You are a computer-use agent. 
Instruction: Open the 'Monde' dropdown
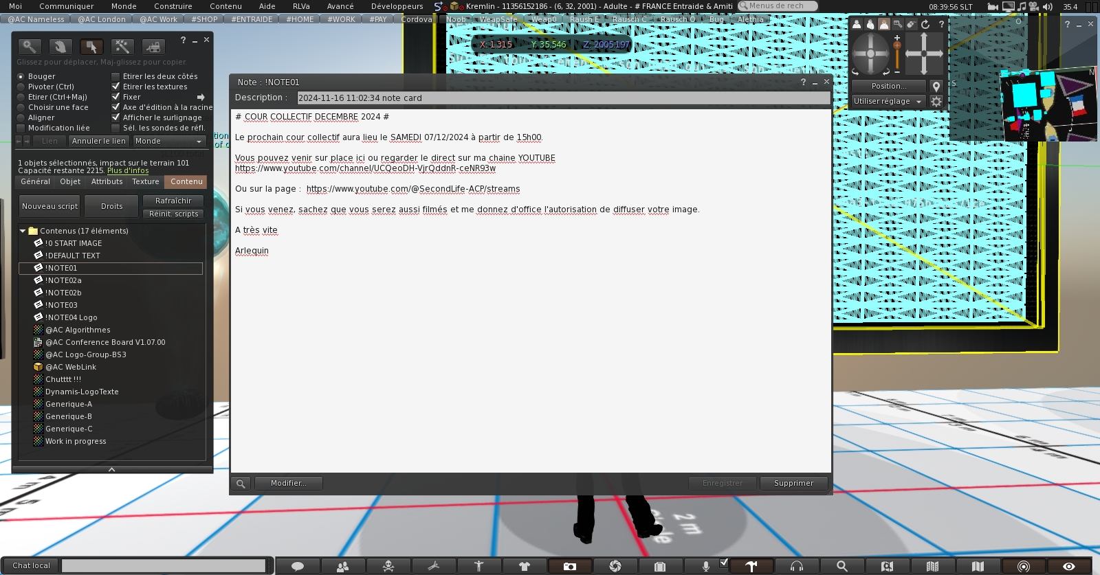tap(169, 141)
